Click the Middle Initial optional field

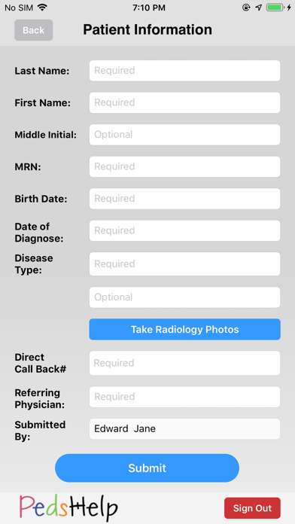(184, 135)
